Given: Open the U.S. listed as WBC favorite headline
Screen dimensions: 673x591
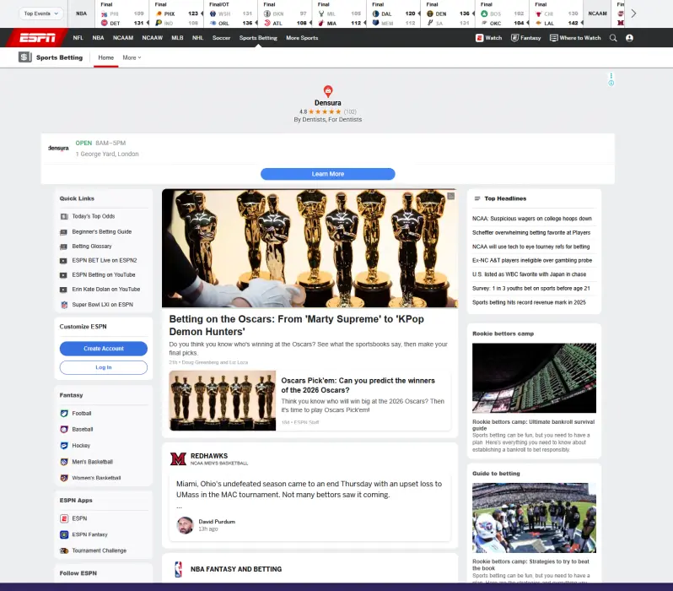Looking at the screenshot, I should pyautogui.click(x=530, y=274).
